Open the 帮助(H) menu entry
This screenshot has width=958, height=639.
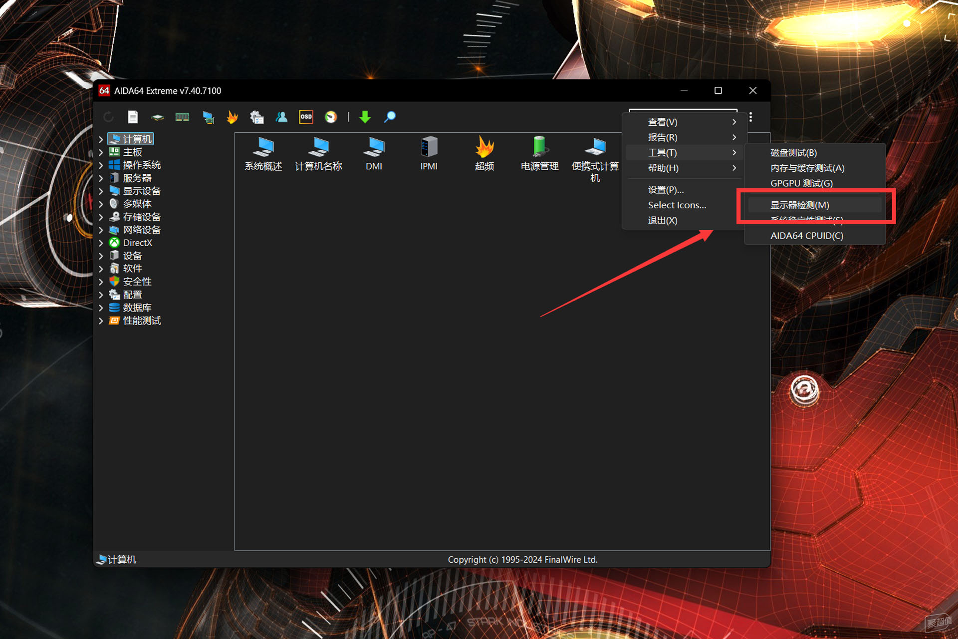[683, 168]
